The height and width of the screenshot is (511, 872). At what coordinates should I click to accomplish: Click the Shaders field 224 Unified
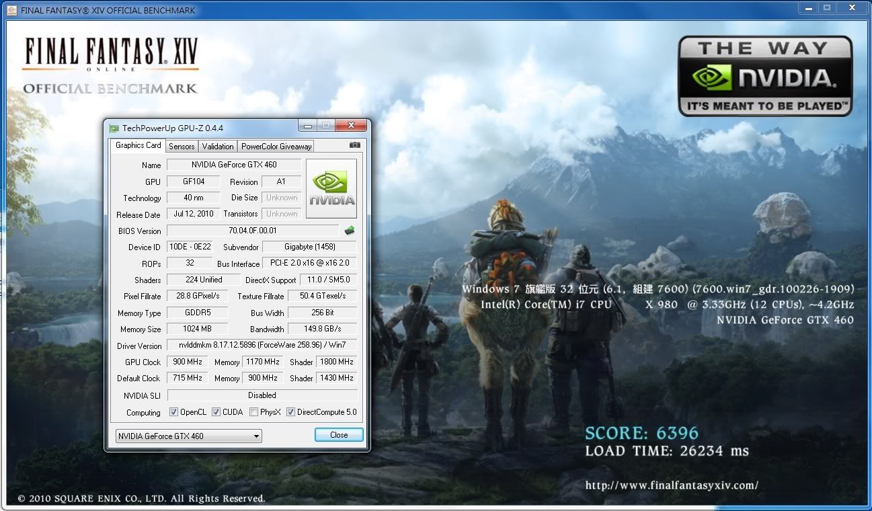(204, 280)
